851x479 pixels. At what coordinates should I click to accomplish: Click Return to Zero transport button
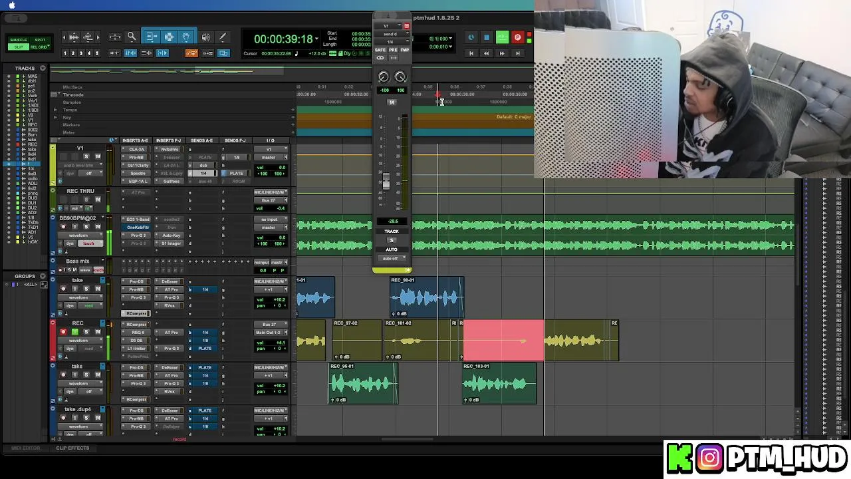click(x=471, y=53)
